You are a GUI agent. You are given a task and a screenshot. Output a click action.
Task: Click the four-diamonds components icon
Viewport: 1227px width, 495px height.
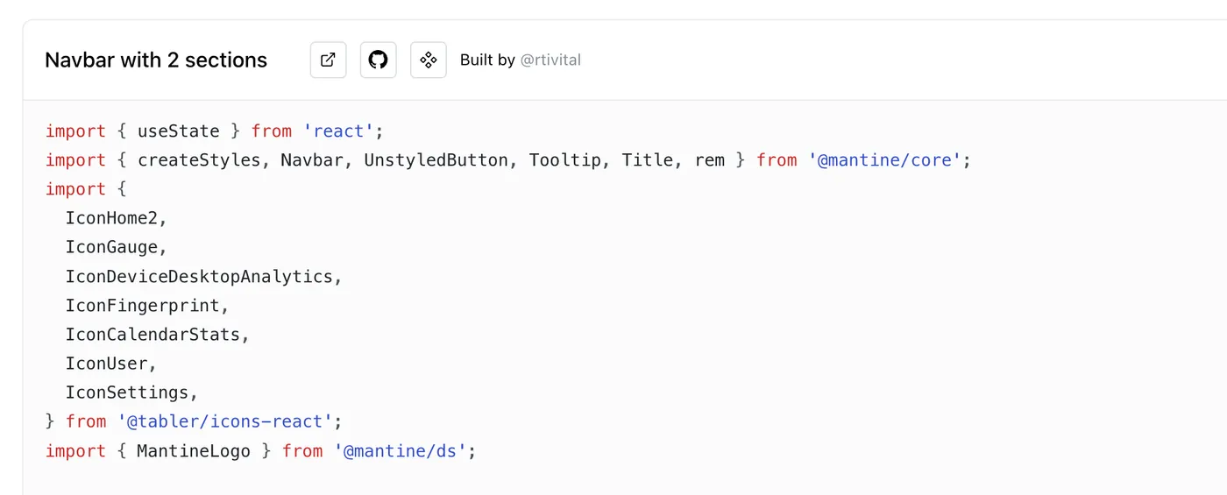pos(428,60)
